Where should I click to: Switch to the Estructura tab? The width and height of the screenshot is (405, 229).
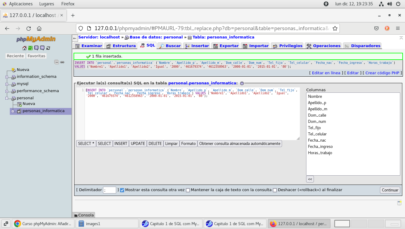[x=121, y=46]
